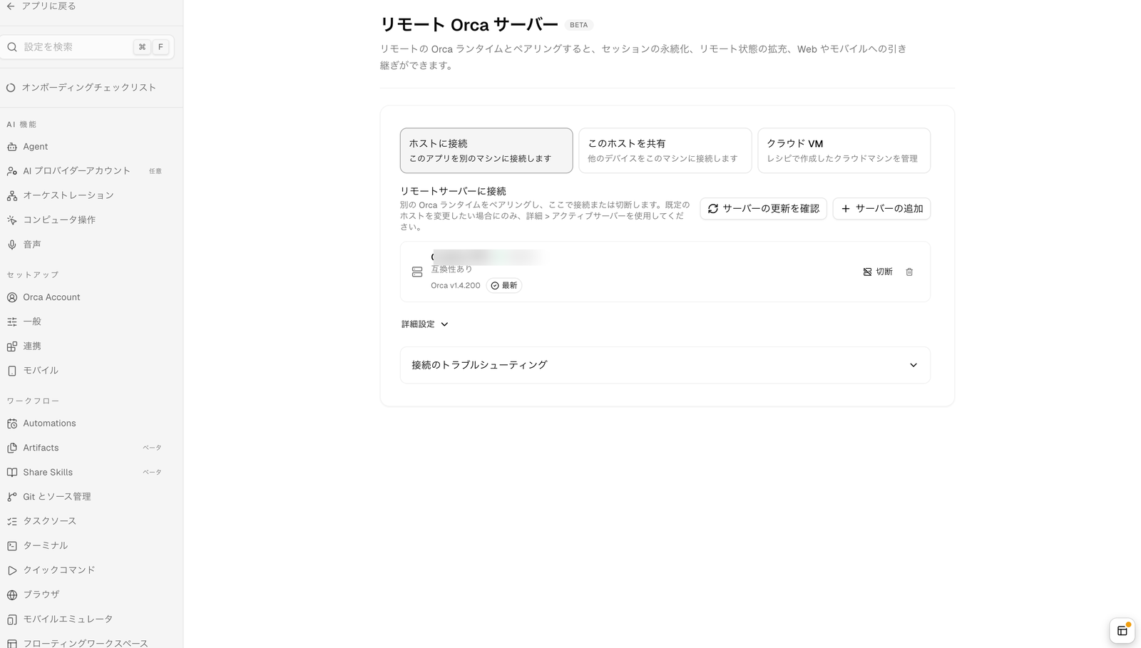The width and height of the screenshot is (1141, 648).
Task: Click the server stack icon
Action: coord(417,272)
